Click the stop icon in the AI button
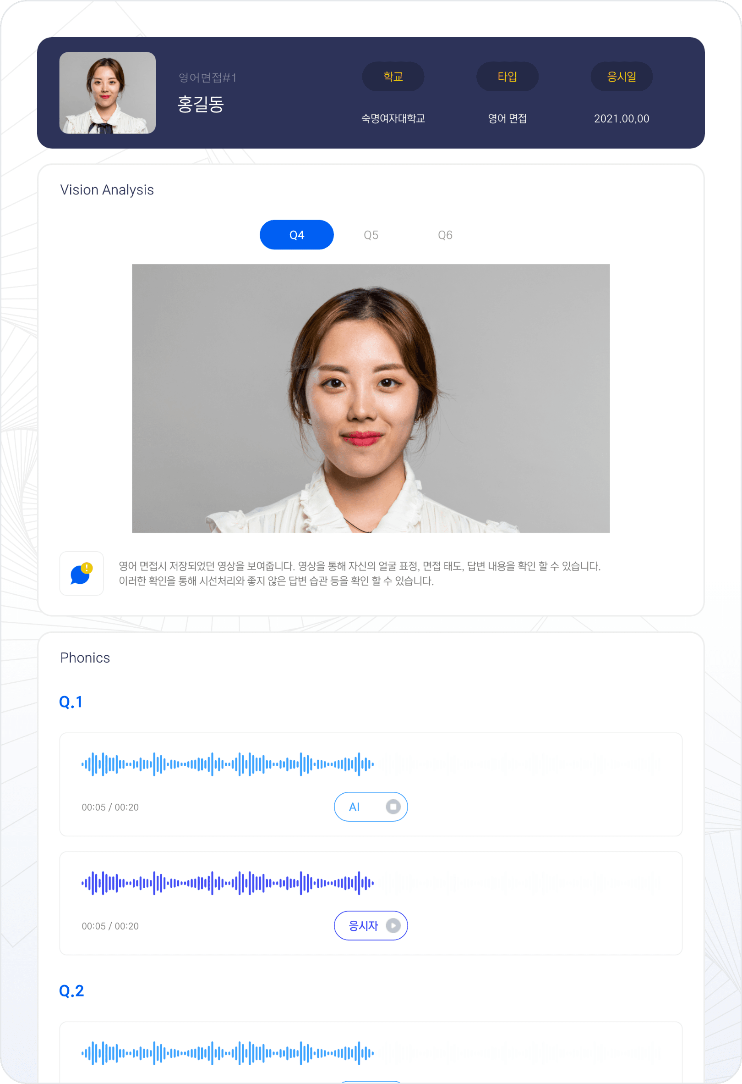The width and height of the screenshot is (742, 1084). 393,807
